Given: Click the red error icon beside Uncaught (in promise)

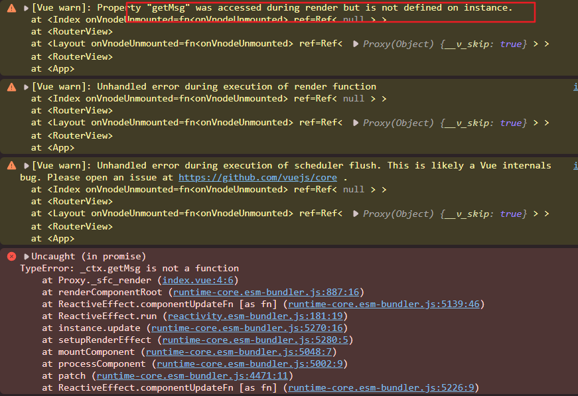Looking at the screenshot, I should (x=11, y=257).
